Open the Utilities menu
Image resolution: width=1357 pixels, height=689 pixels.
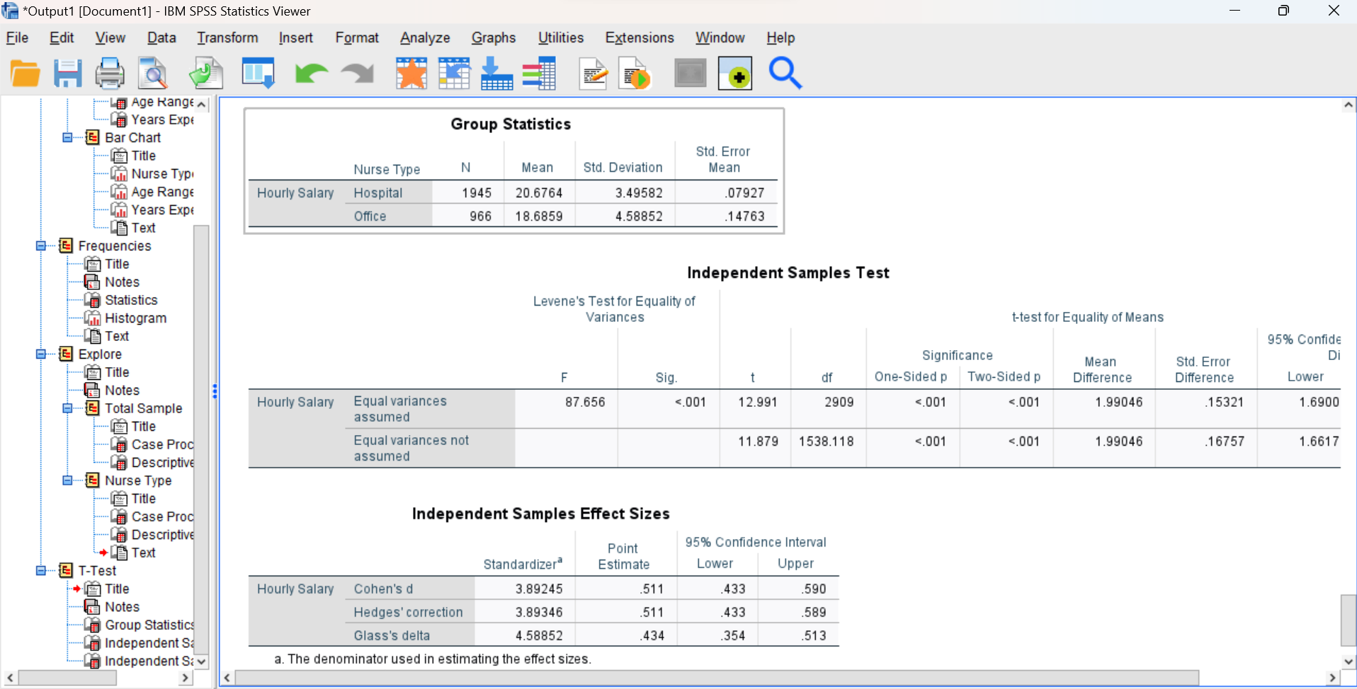pos(561,37)
